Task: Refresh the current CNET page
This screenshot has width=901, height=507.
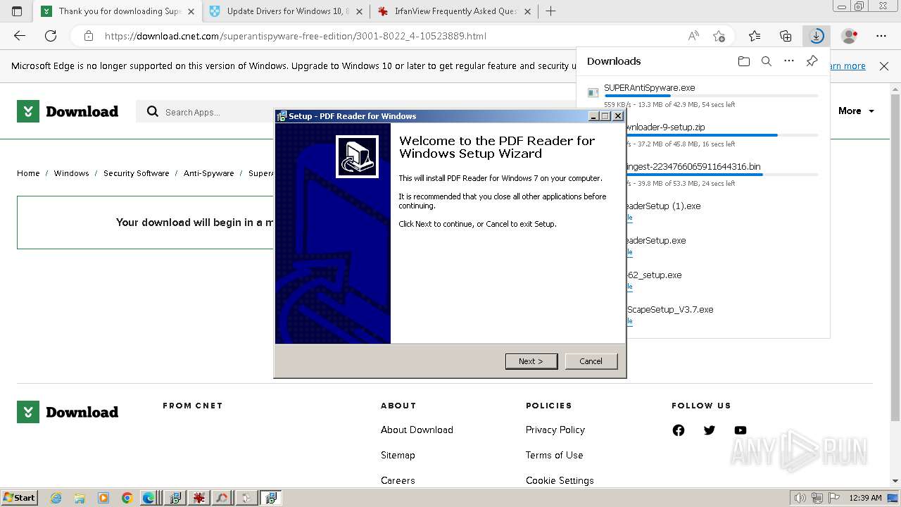Action: (51, 36)
